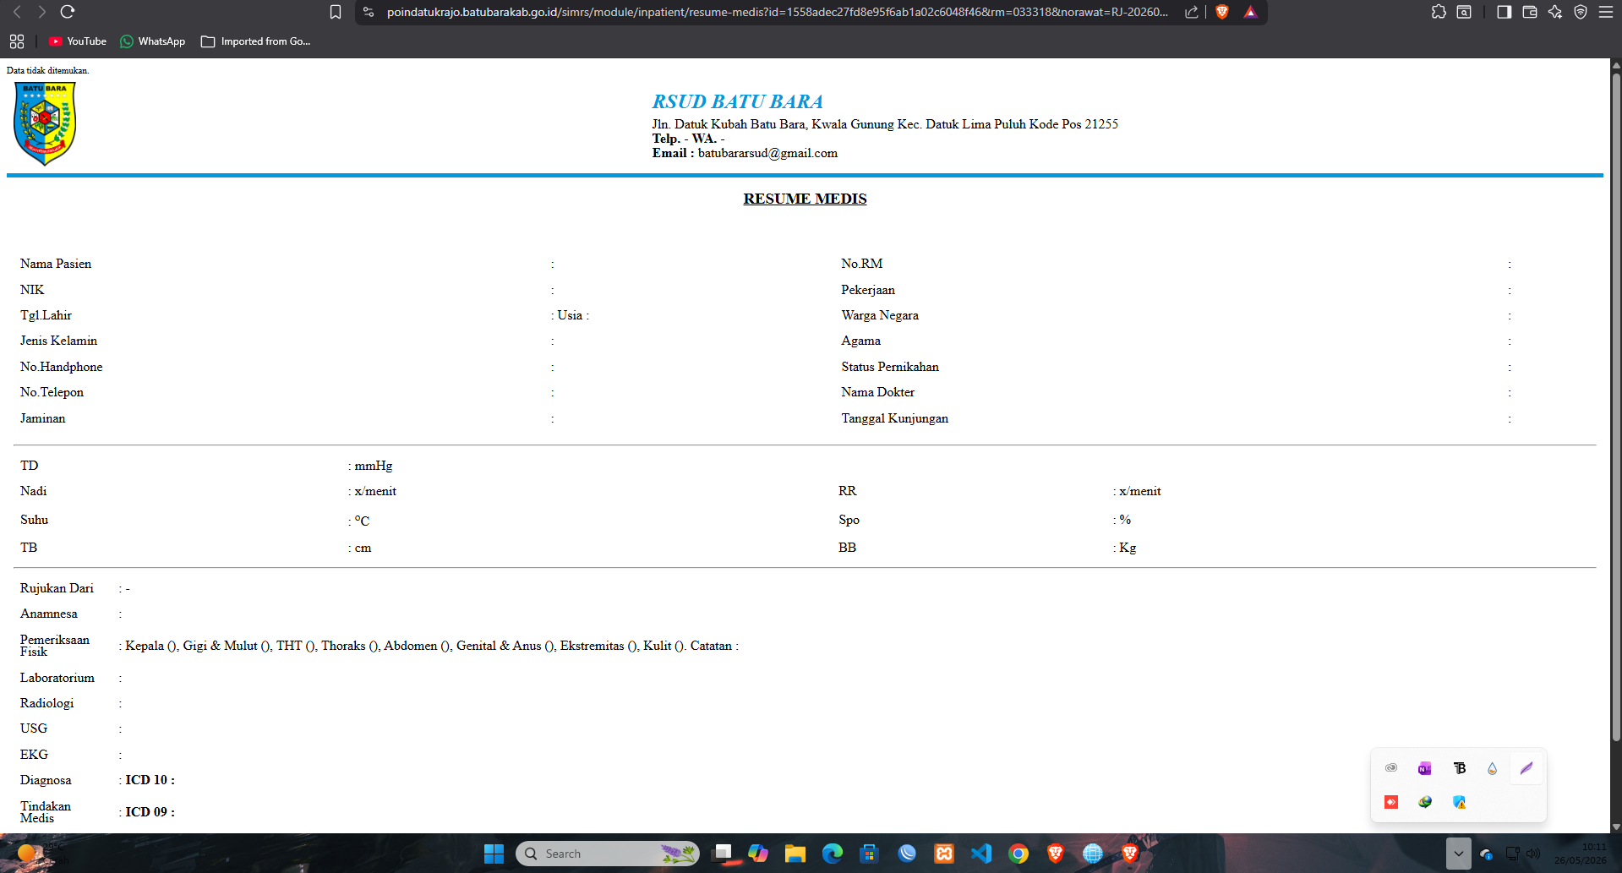
Task: Open Microsoft Store from the taskbar
Action: 869,854
